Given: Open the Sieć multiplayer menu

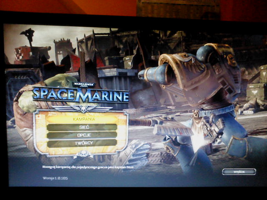Looking at the screenshot, I should [81, 127].
